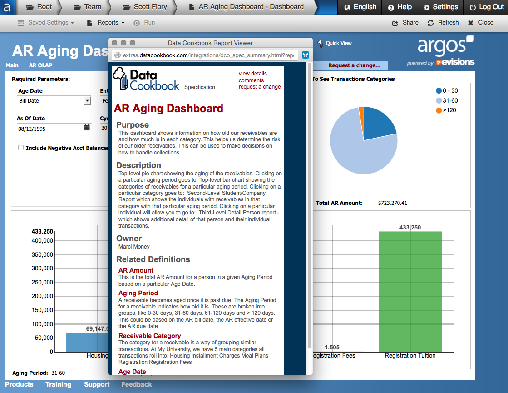Click the Share toolbar button
The image size is (508, 393).
[x=405, y=23]
